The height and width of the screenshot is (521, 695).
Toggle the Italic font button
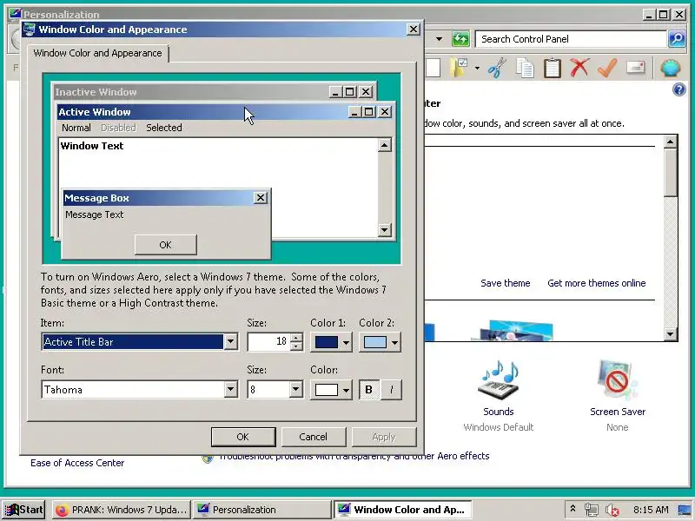pos(392,389)
